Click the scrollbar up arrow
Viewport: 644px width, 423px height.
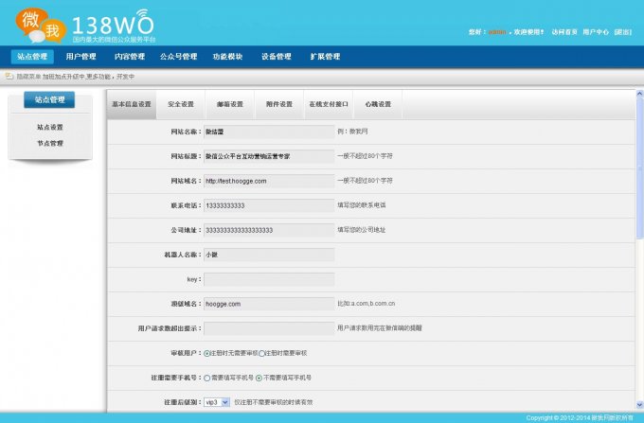639,94
